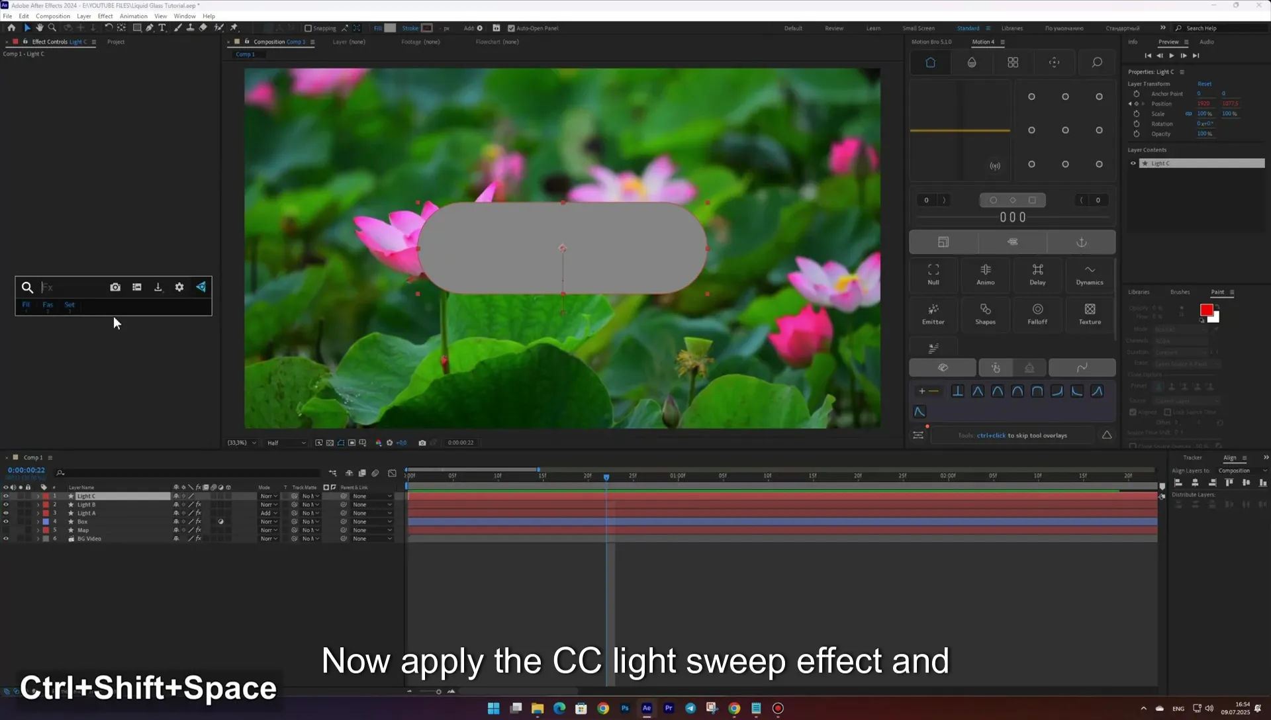Viewport: 1271px width, 720px height.
Task: Click the camera icon in FX search popup
Action: 115,287
